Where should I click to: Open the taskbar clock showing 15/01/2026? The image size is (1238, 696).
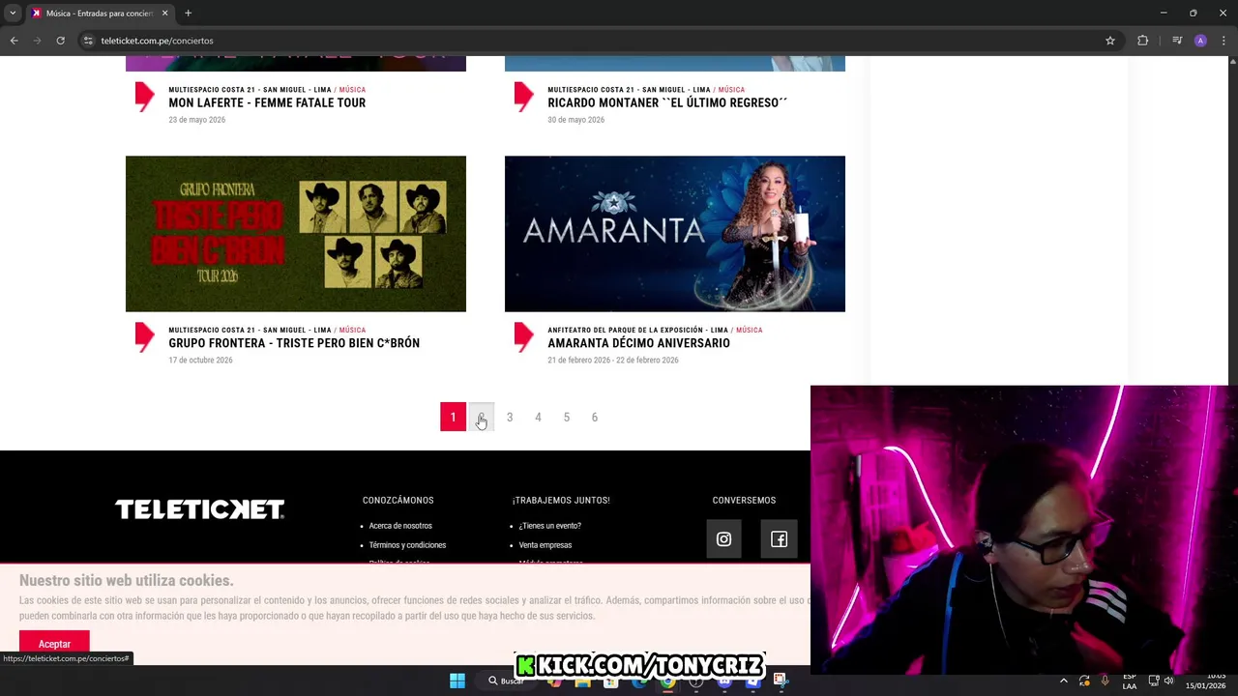[1205, 681]
